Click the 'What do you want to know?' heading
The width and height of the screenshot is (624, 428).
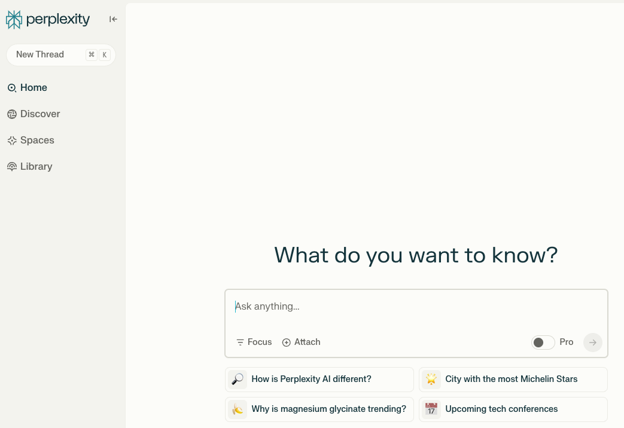click(x=416, y=255)
